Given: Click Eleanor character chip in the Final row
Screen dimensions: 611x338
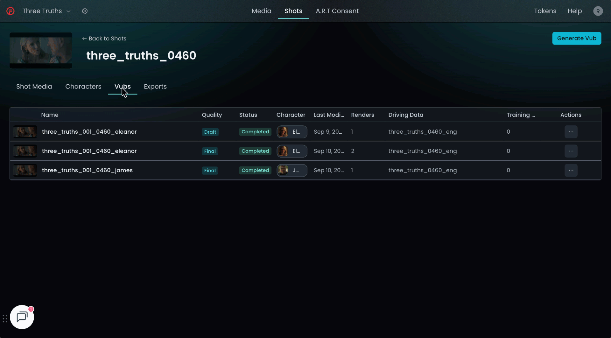Looking at the screenshot, I should click(292, 151).
